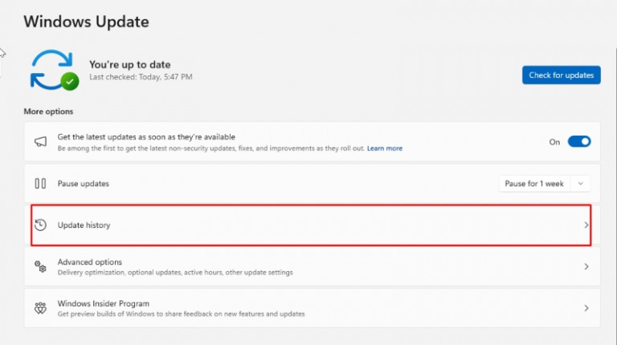Click the Pause updates row label

pyautogui.click(x=83, y=184)
